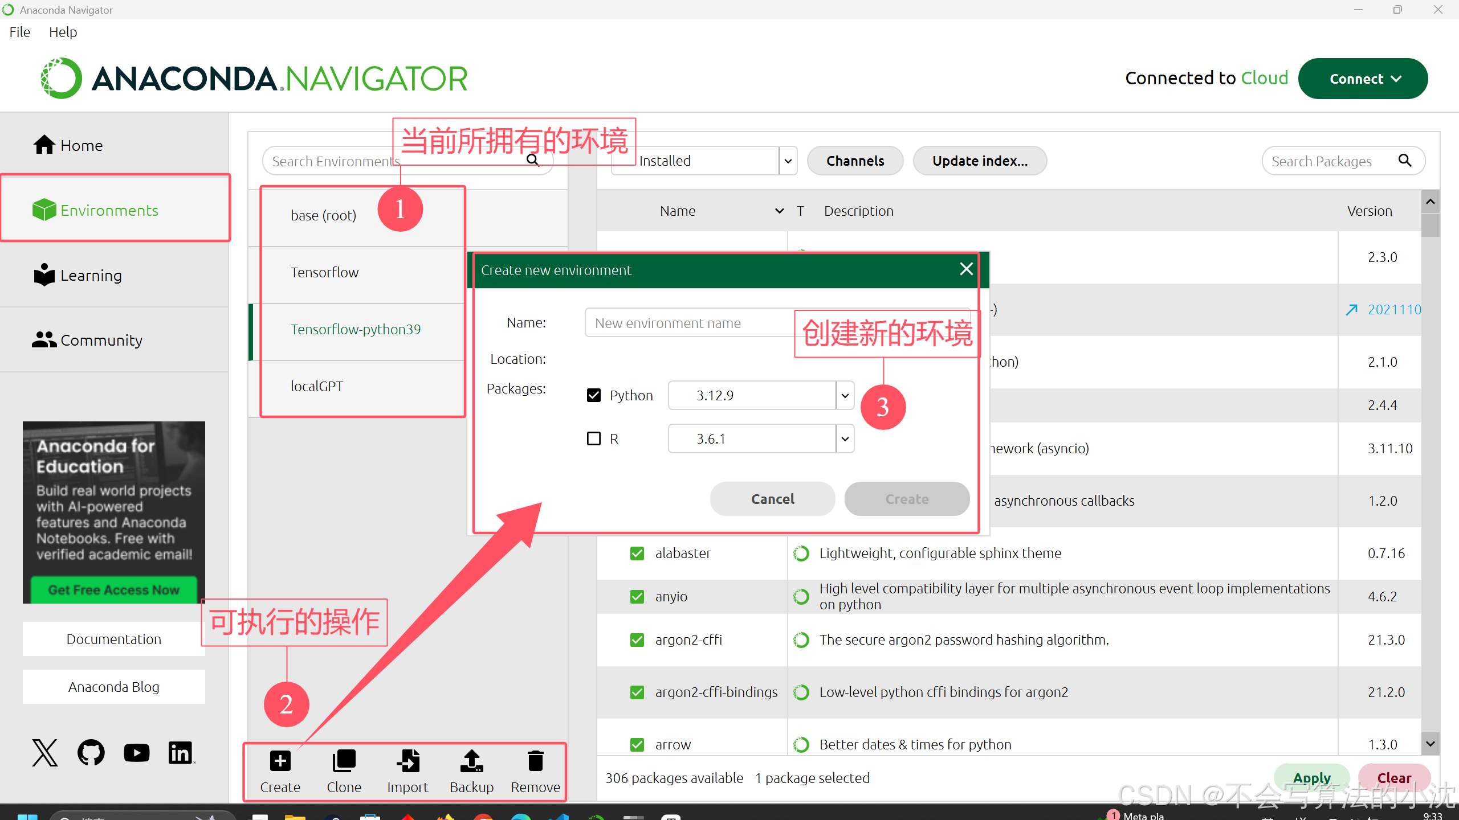Expand the Python version 3.12.9 dropdown
Viewport: 1459px width, 820px height.
coord(845,395)
